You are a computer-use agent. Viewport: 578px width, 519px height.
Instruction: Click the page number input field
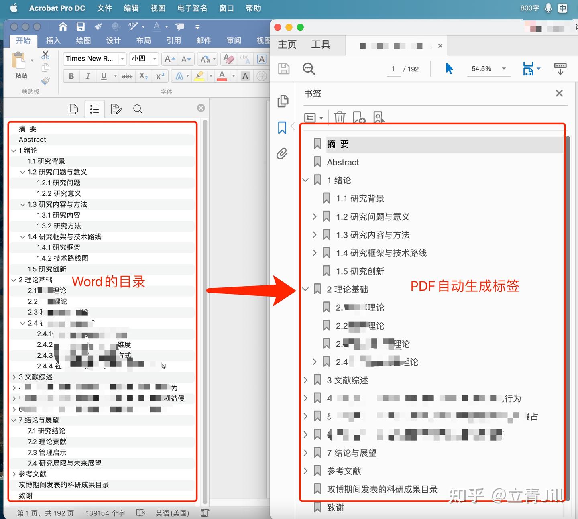tap(393, 69)
